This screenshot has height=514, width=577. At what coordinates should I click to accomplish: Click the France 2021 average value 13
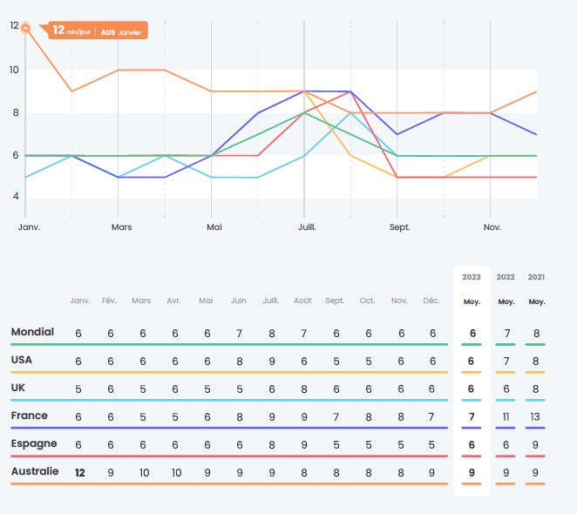click(535, 417)
